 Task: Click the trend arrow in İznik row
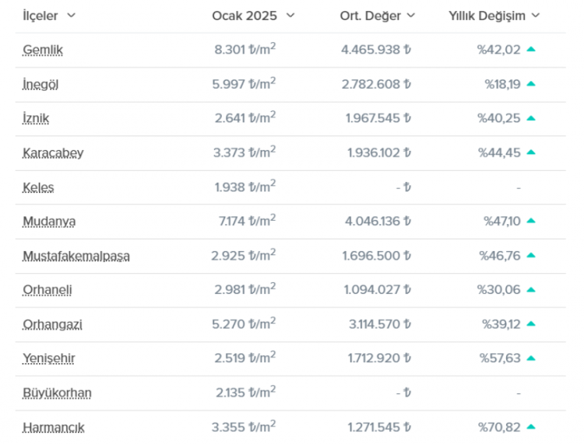(531, 118)
